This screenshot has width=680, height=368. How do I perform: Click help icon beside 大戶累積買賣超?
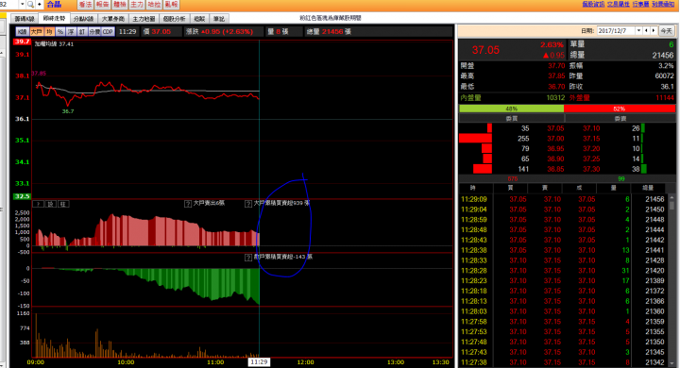248,204
